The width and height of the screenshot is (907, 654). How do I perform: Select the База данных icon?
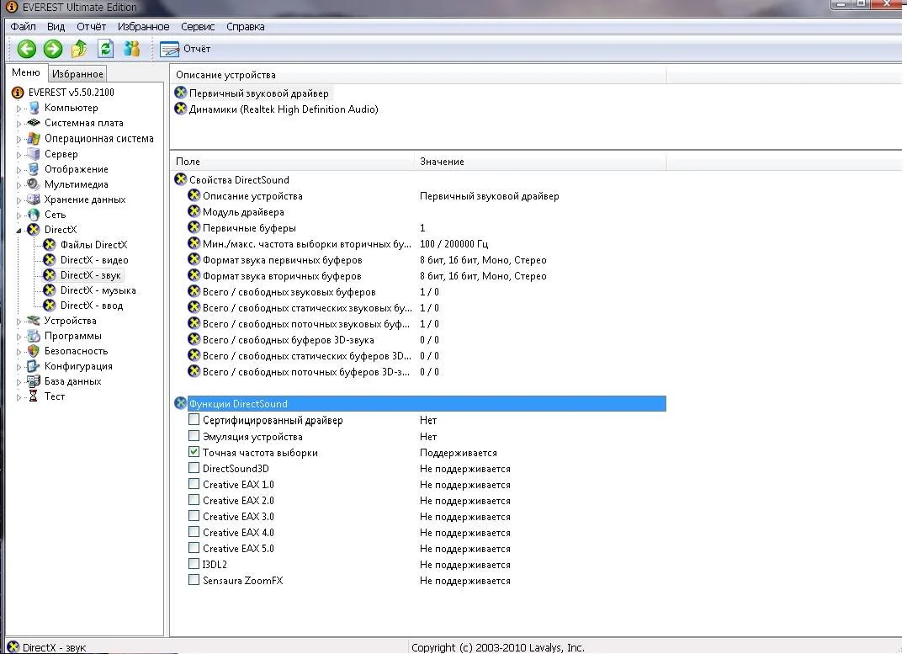pos(34,380)
